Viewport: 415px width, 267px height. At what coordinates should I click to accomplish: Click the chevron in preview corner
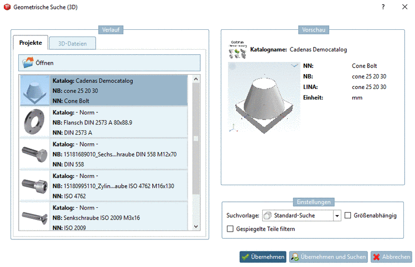click(x=294, y=66)
